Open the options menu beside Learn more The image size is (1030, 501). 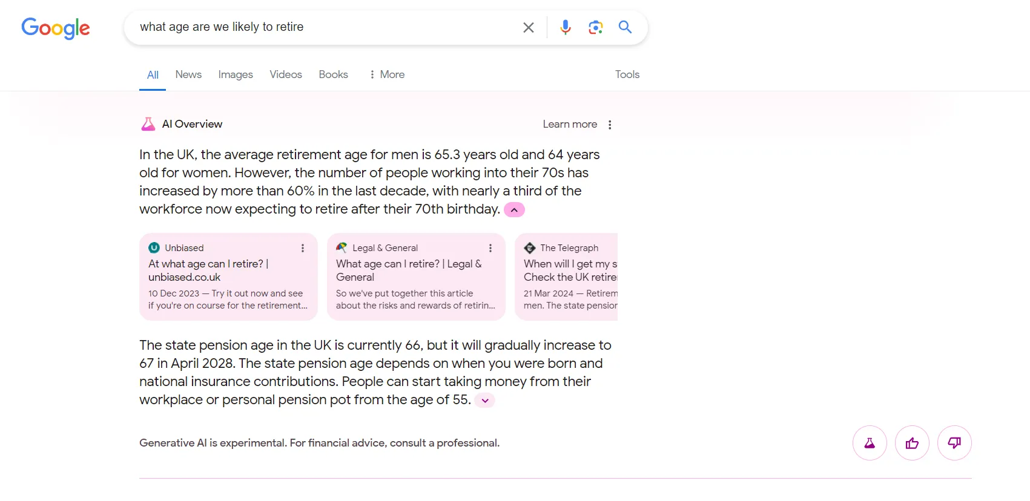pyautogui.click(x=610, y=124)
